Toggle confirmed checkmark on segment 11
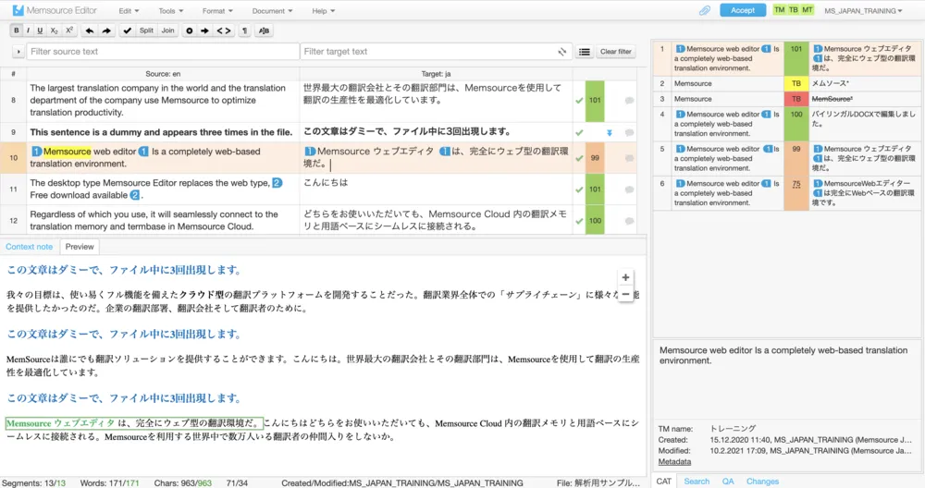 [579, 189]
